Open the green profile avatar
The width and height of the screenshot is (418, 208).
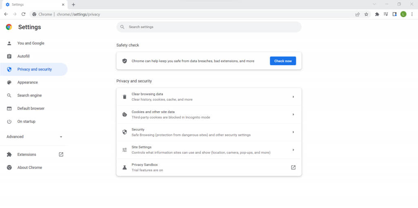point(403,14)
